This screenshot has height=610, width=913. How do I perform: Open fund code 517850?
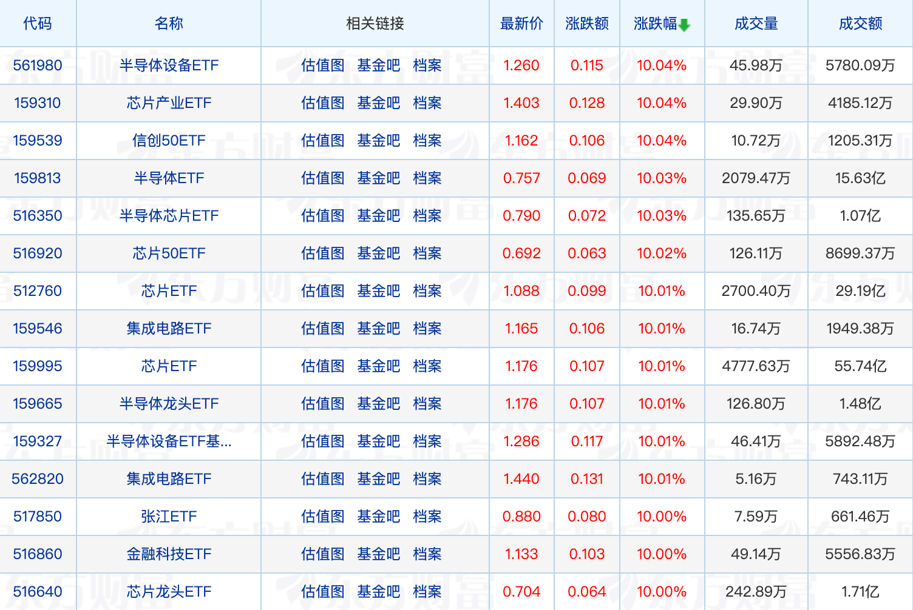[x=38, y=517]
